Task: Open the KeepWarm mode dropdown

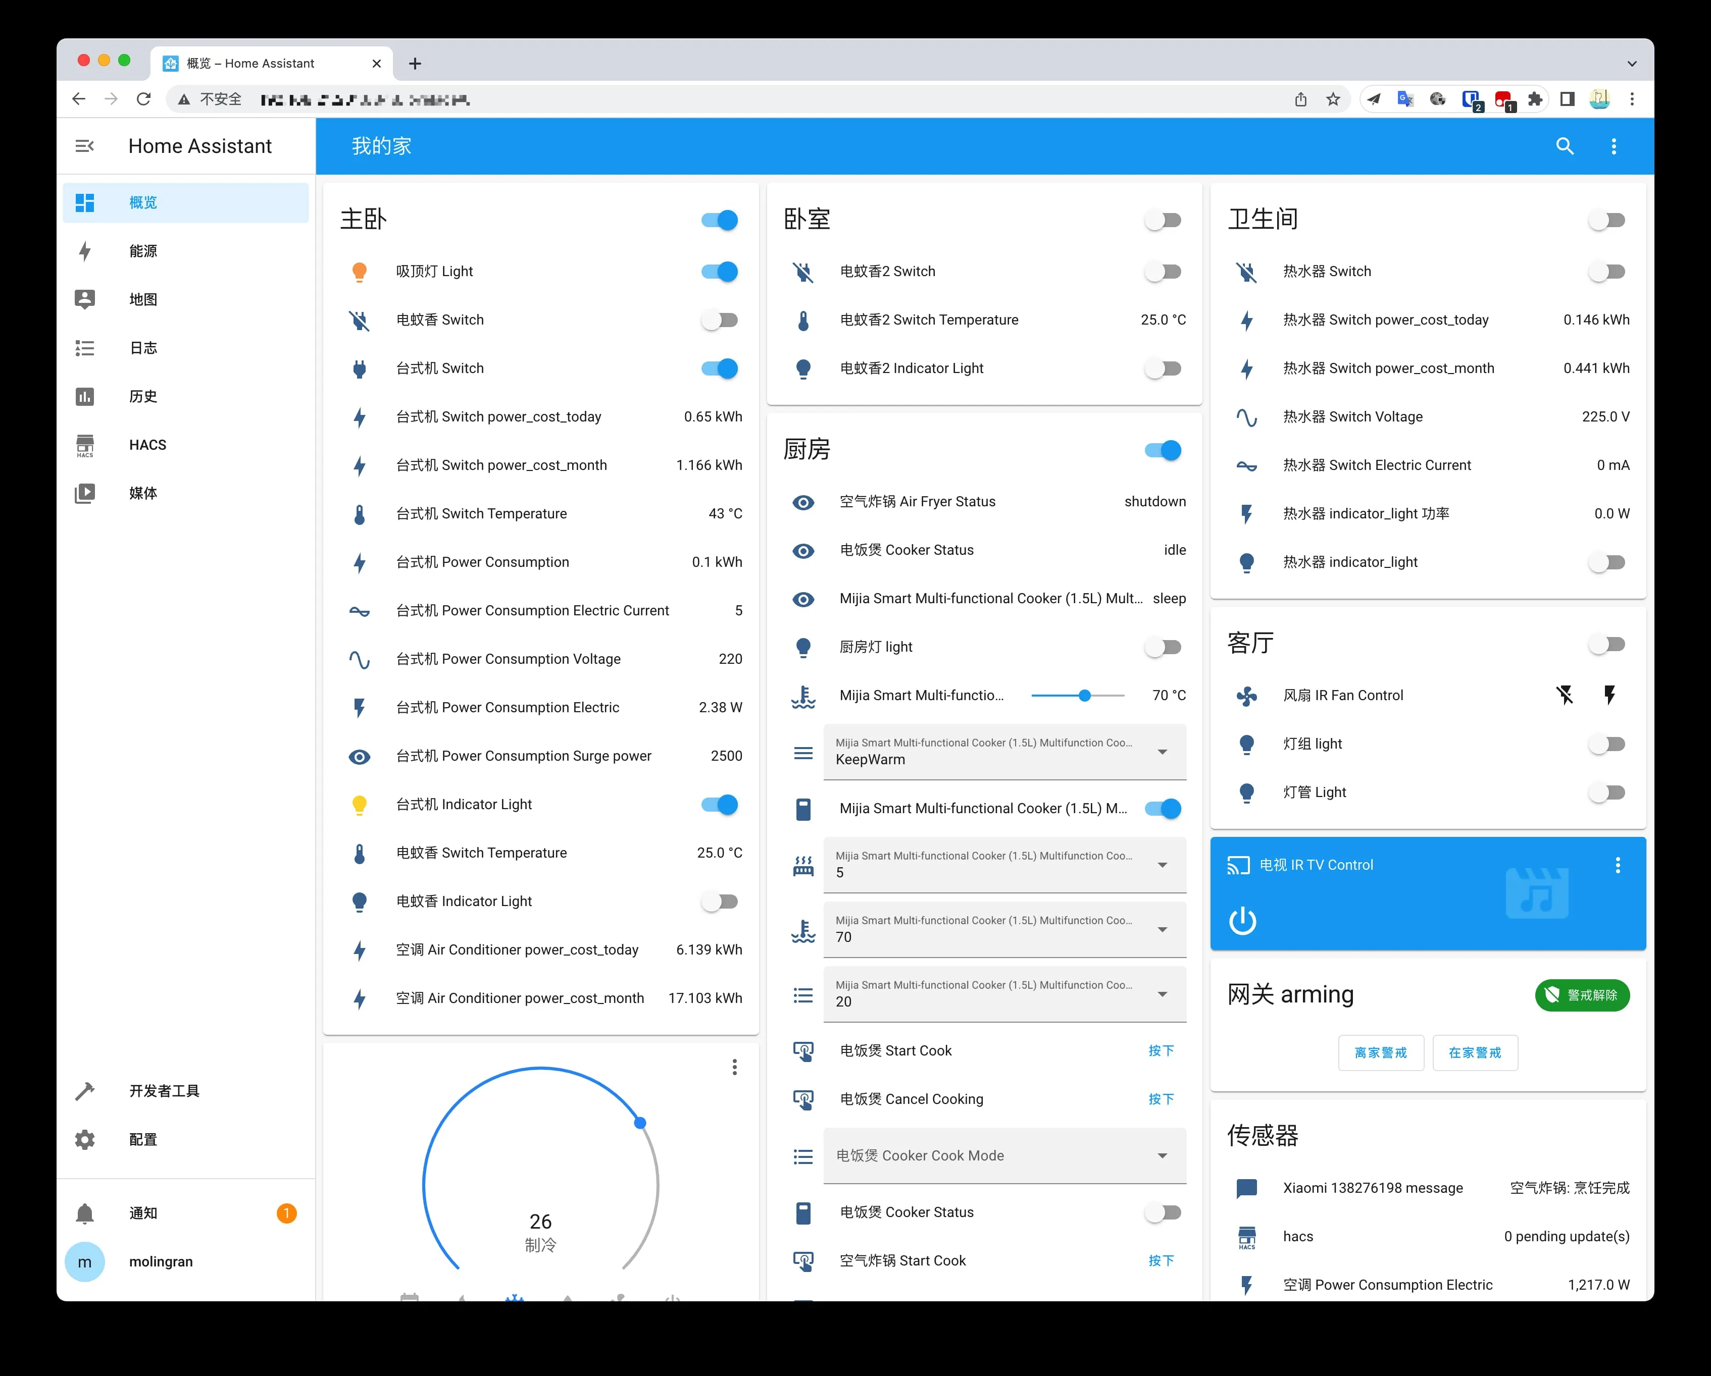Action: (1004, 751)
